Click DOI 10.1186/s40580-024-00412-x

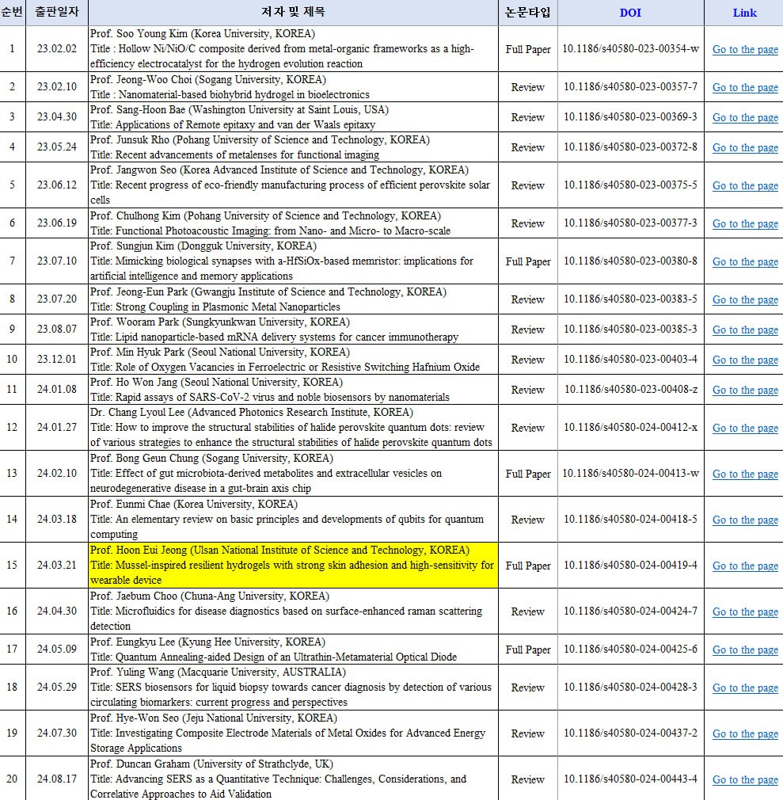coord(630,428)
